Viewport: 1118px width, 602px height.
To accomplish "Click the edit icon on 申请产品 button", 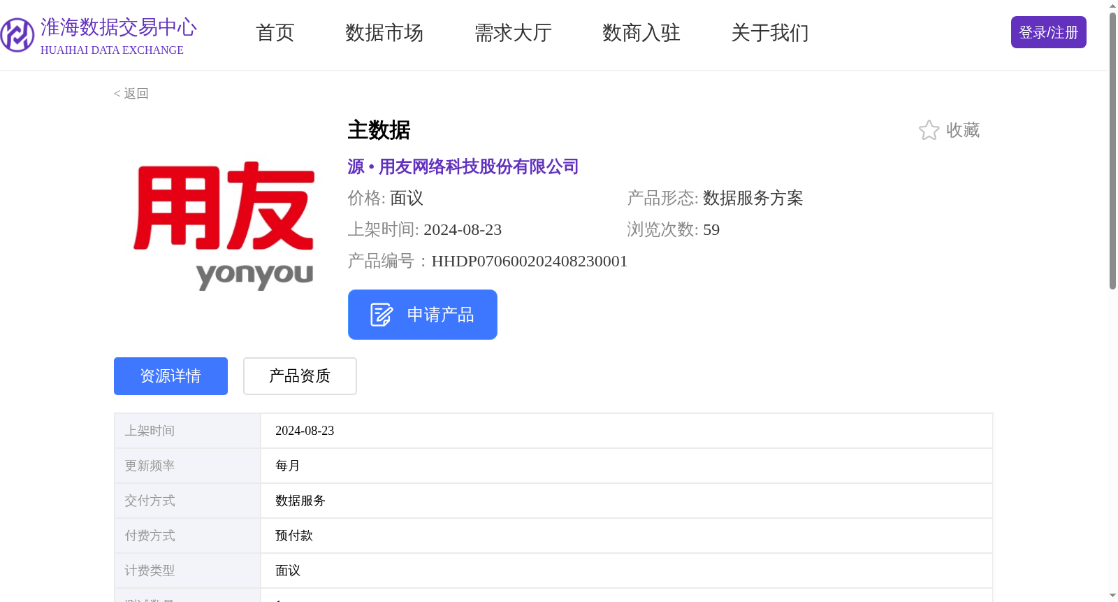I will tap(382, 315).
